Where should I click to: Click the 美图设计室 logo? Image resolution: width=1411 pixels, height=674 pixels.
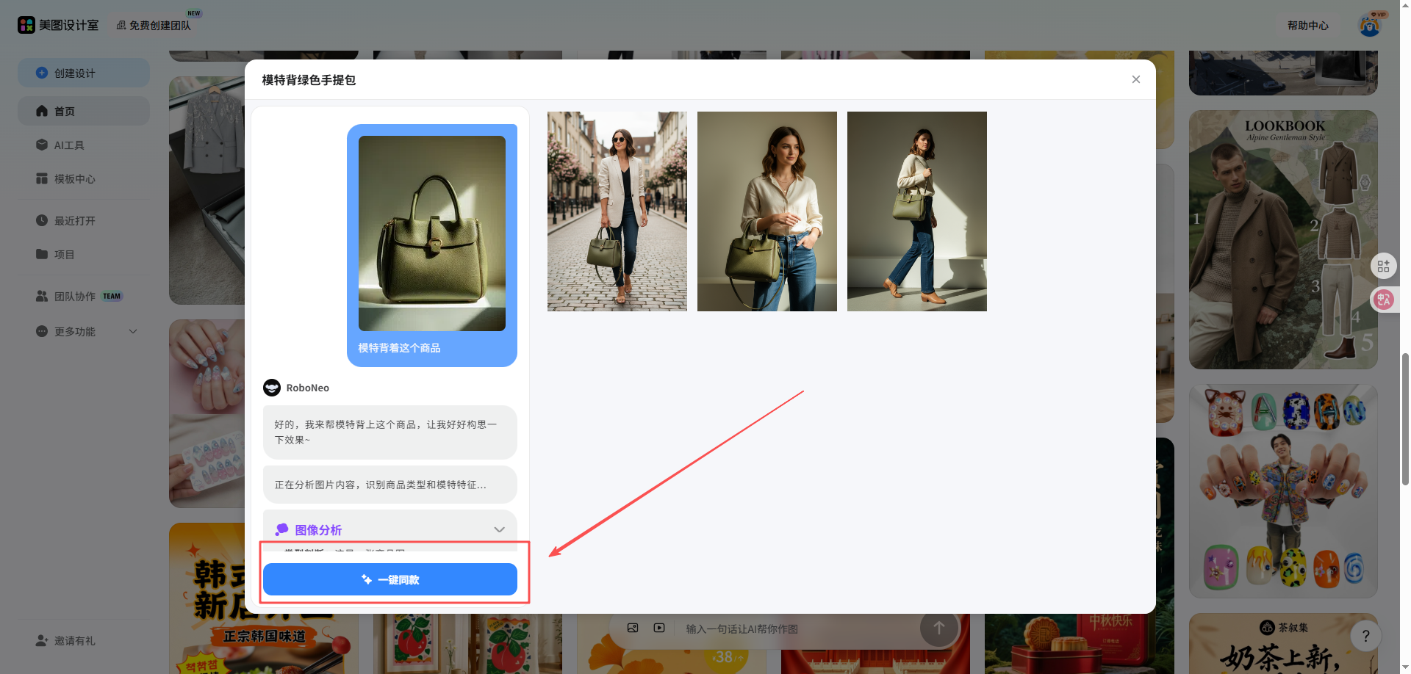pyautogui.click(x=58, y=25)
